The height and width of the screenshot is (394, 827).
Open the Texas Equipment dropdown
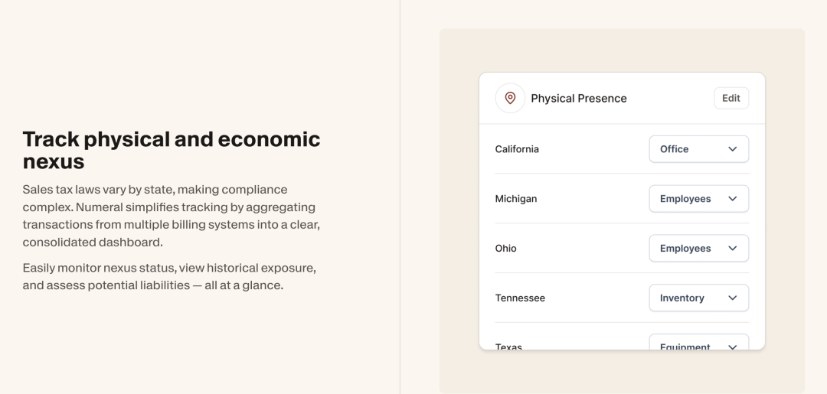699,342
